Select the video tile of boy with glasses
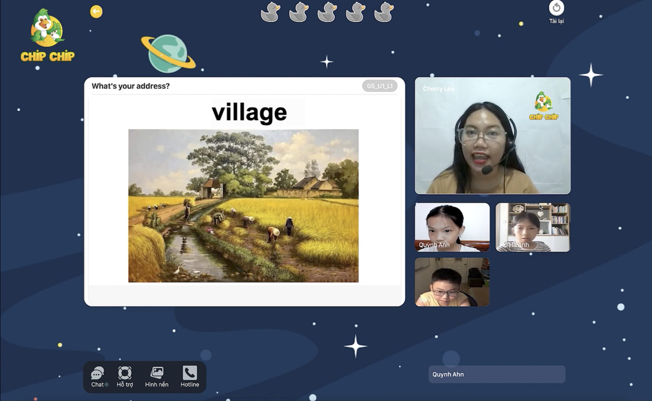This screenshot has height=401, width=652. [452, 282]
